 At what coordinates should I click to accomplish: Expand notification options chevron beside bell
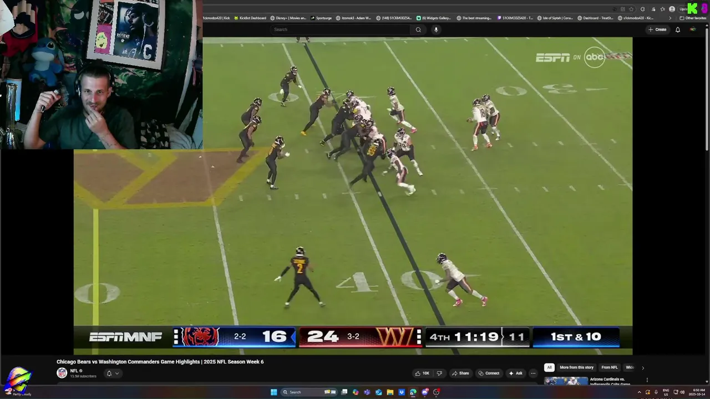[x=116, y=374]
